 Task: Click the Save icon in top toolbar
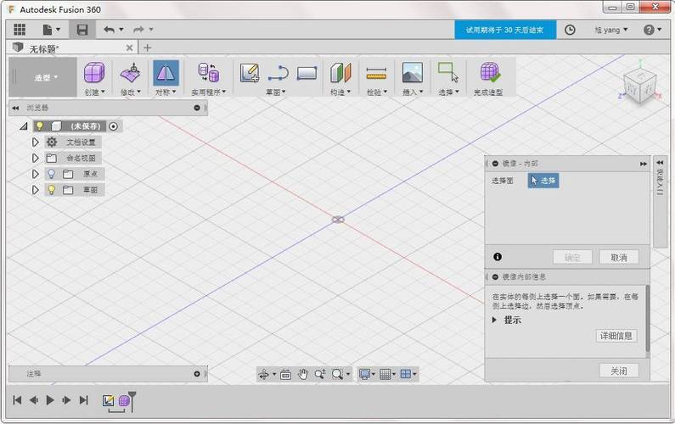(x=82, y=30)
